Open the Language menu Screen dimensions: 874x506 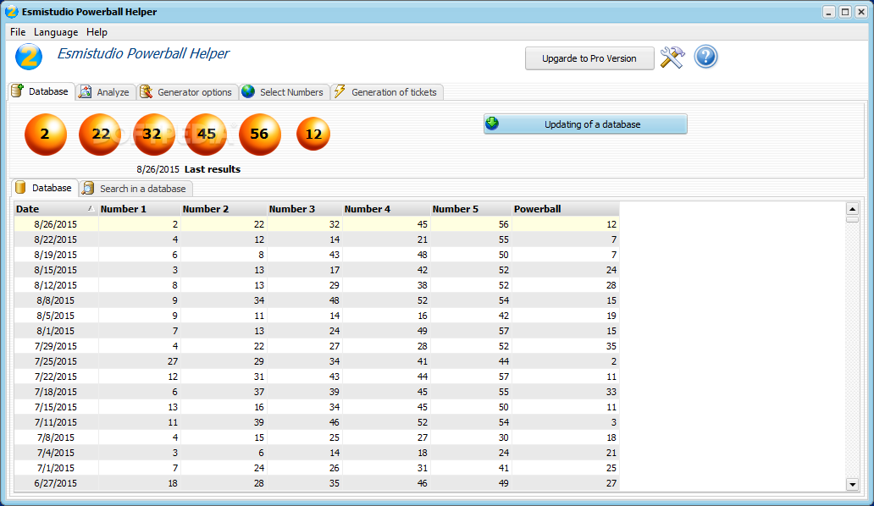click(56, 31)
